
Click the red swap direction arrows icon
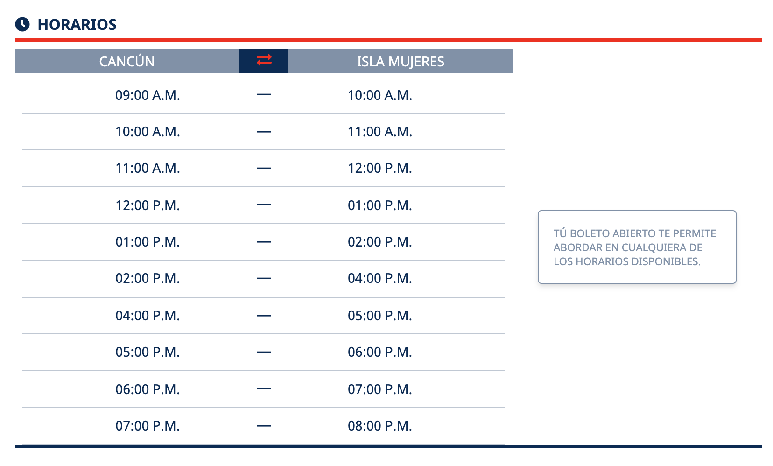click(264, 60)
